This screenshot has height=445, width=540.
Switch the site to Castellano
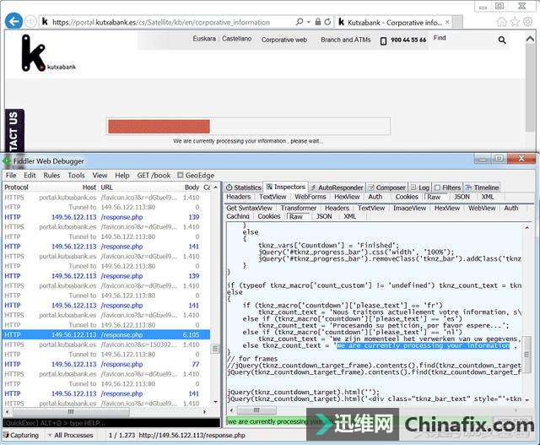(x=236, y=39)
